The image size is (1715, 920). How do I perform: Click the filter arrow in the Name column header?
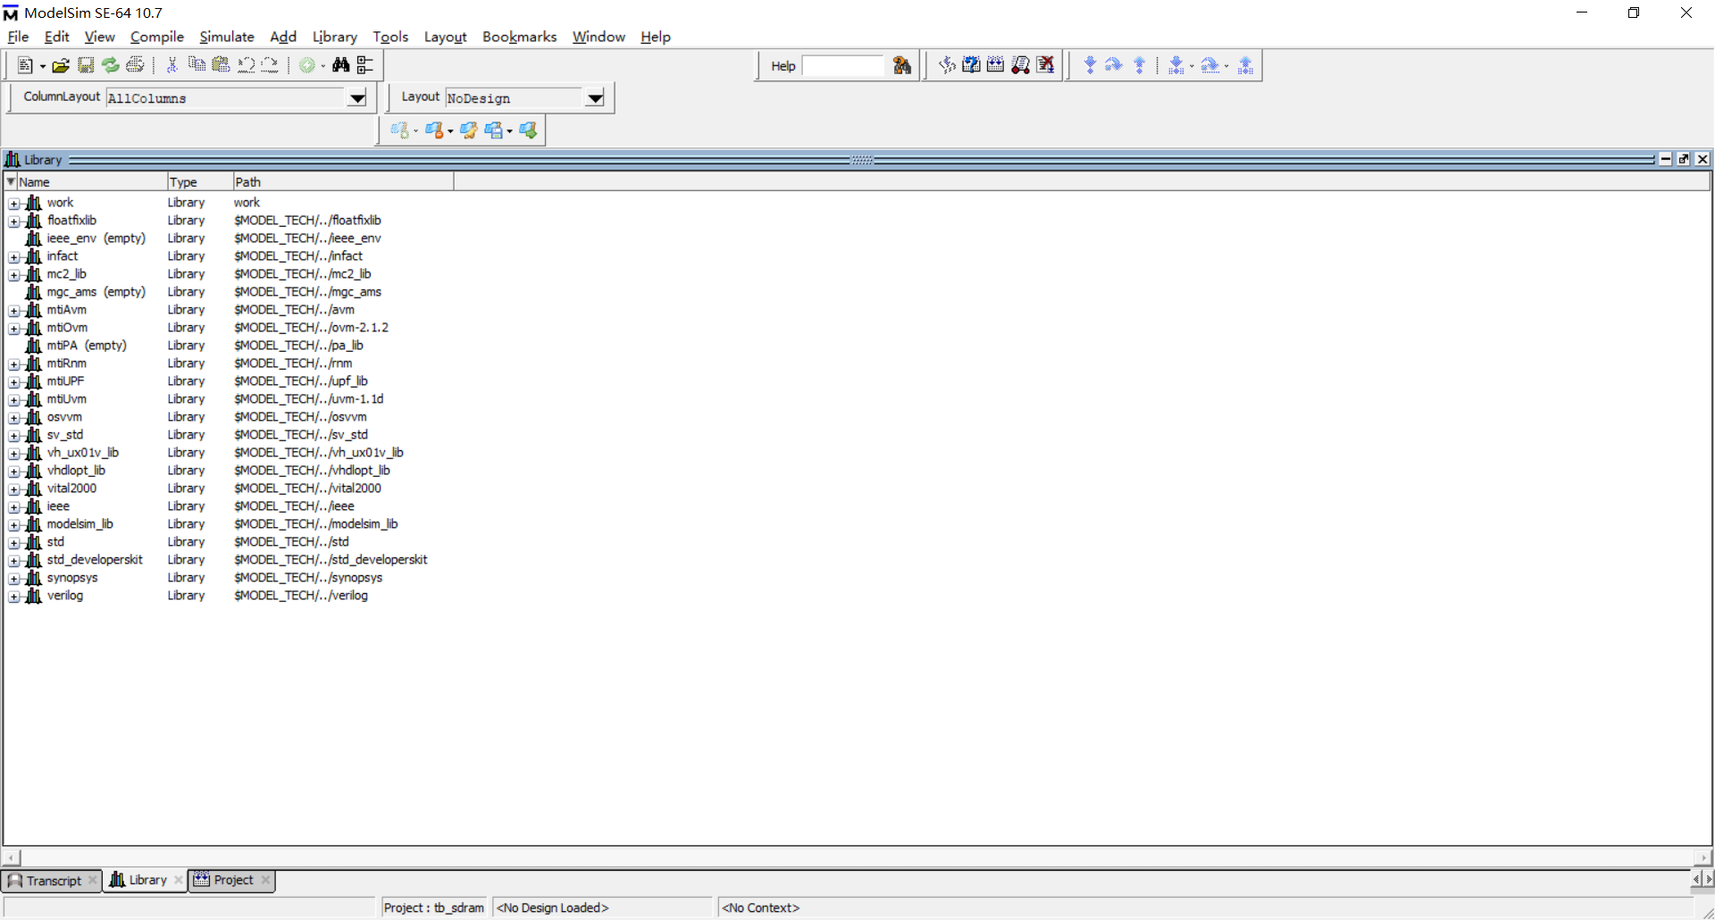click(x=11, y=181)
